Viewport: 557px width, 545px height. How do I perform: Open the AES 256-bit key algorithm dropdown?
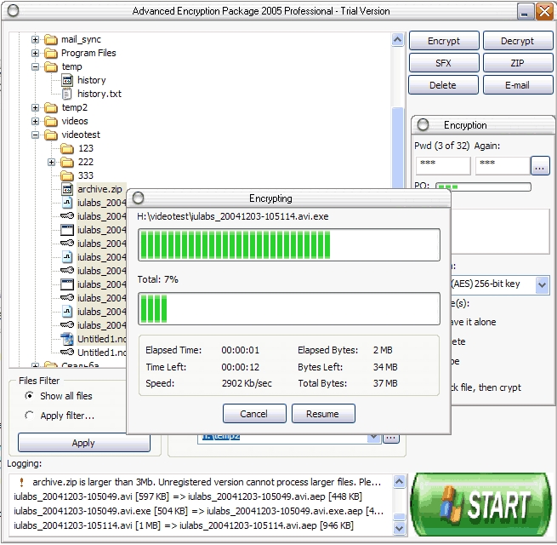(542, 284)
